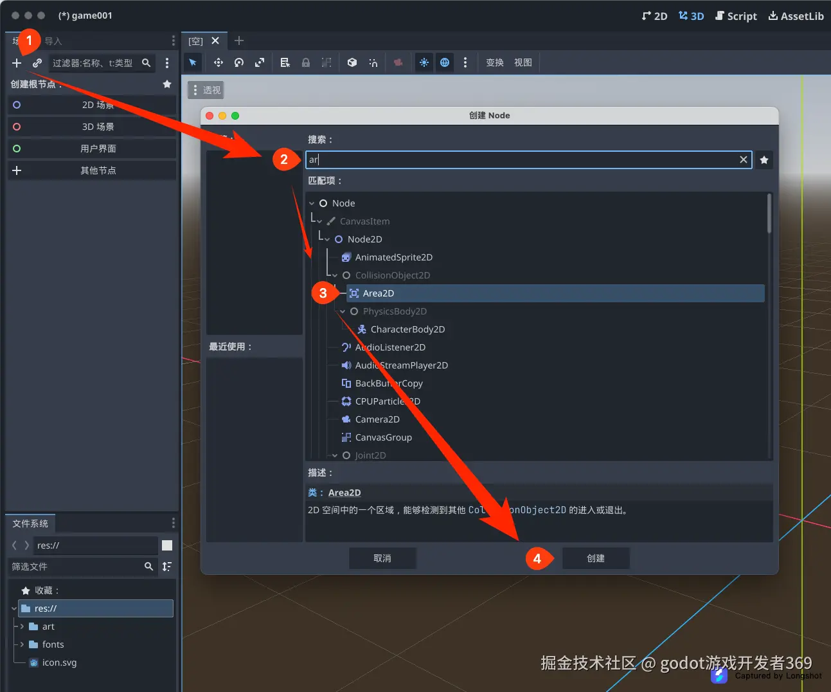Collapse the Node tree root
This screenshot has height=692, width=831.
click(x=312, y=203)
